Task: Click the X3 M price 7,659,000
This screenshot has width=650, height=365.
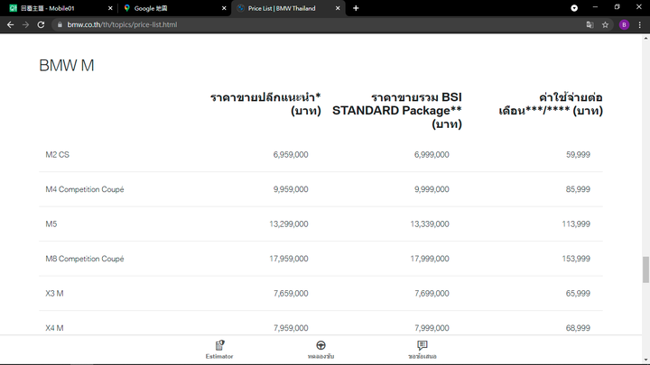Action: (x=291, y=294)
